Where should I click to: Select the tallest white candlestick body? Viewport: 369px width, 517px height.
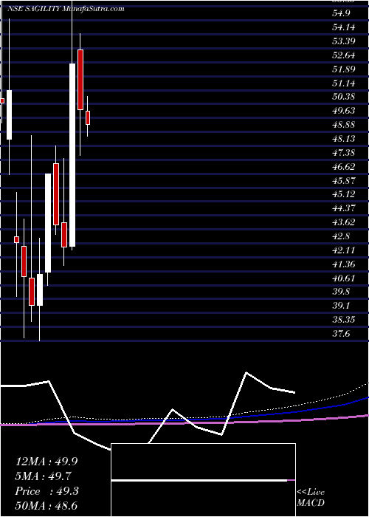click(72, 154)
